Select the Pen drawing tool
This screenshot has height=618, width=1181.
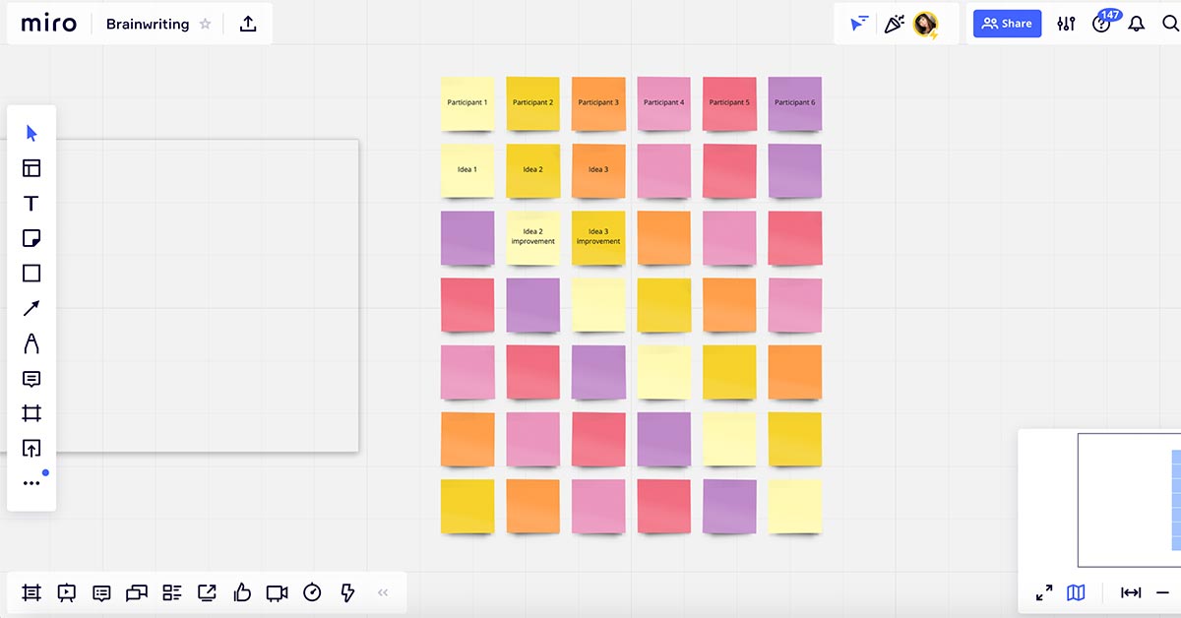[x=31, y=343]
